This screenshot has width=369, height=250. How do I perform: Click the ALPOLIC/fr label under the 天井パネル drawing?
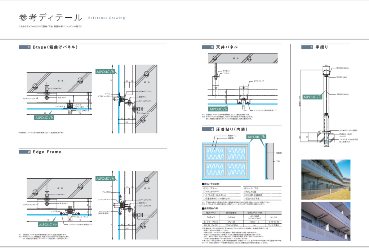(218, 109)
